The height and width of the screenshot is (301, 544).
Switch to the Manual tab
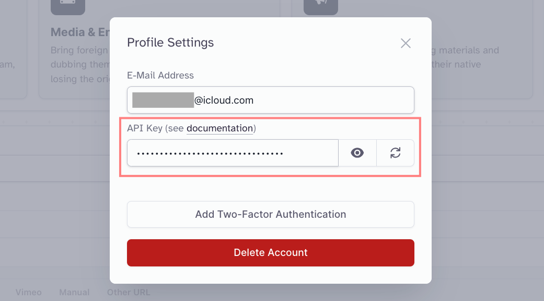[x=74, y=292]
